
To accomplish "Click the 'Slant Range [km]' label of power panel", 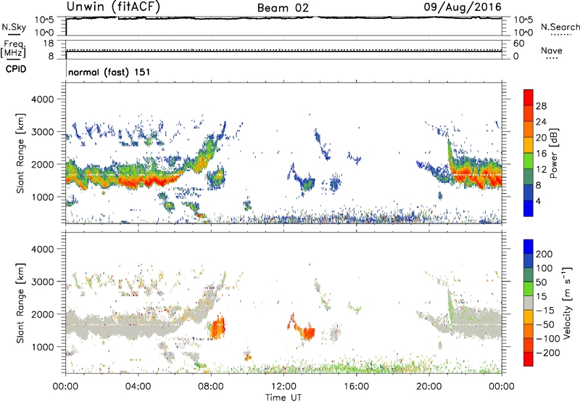I will click(20, 153).
